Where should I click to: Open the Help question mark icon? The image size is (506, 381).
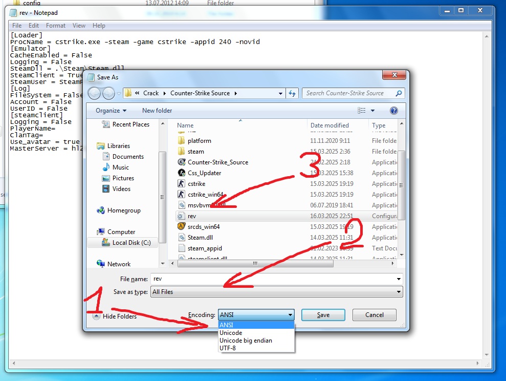[x=393, y=111]
